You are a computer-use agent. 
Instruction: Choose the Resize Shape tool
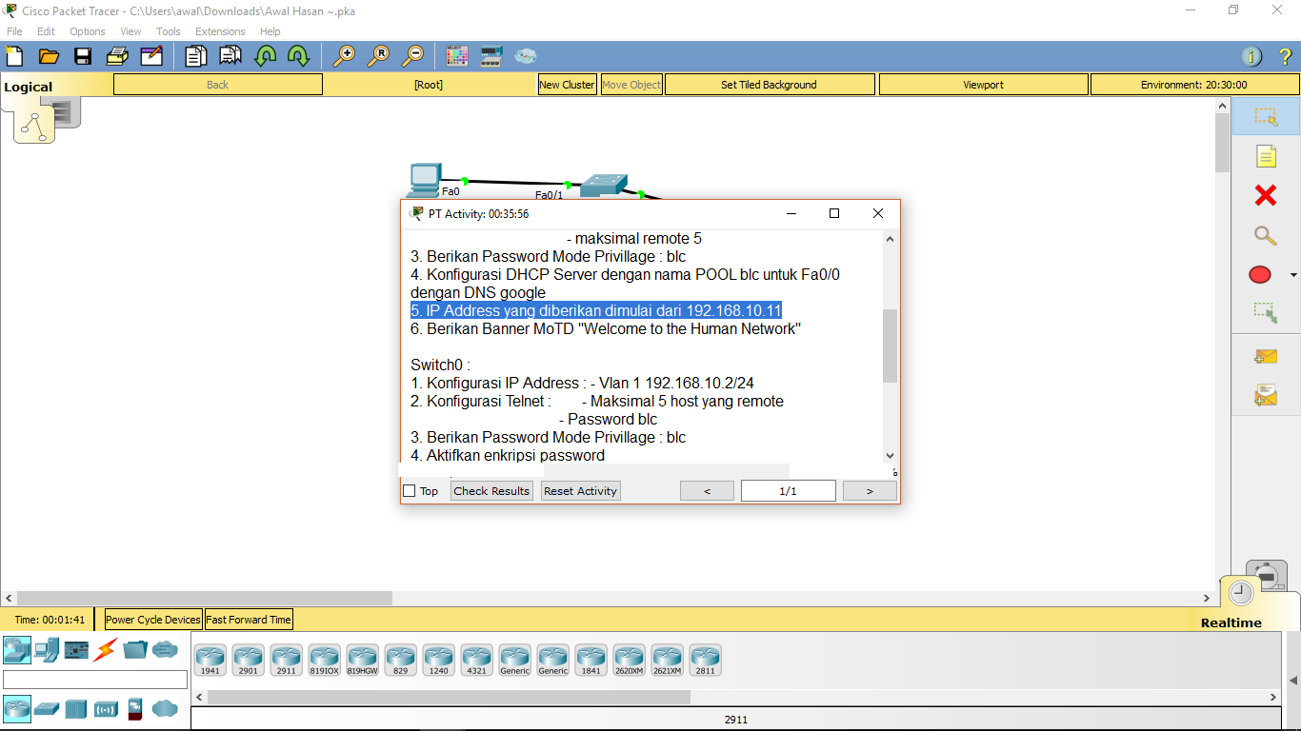click(x=1266, y=312)
